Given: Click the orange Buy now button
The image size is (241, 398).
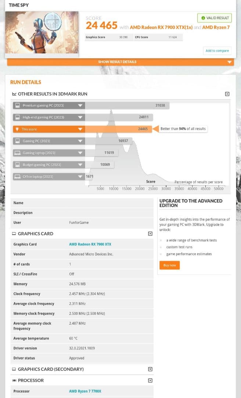Looking at the screenshot, I should [x=169, y=265].
